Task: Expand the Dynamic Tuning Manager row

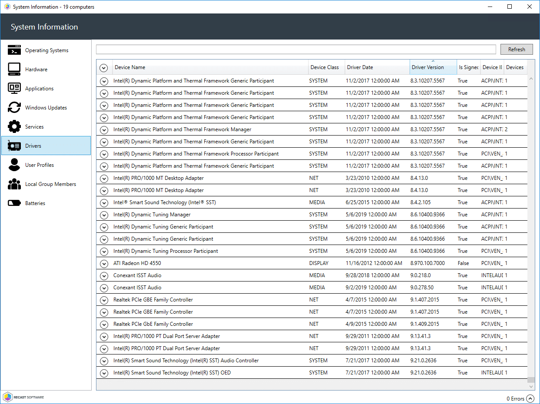Action: [x=103, y=215]
